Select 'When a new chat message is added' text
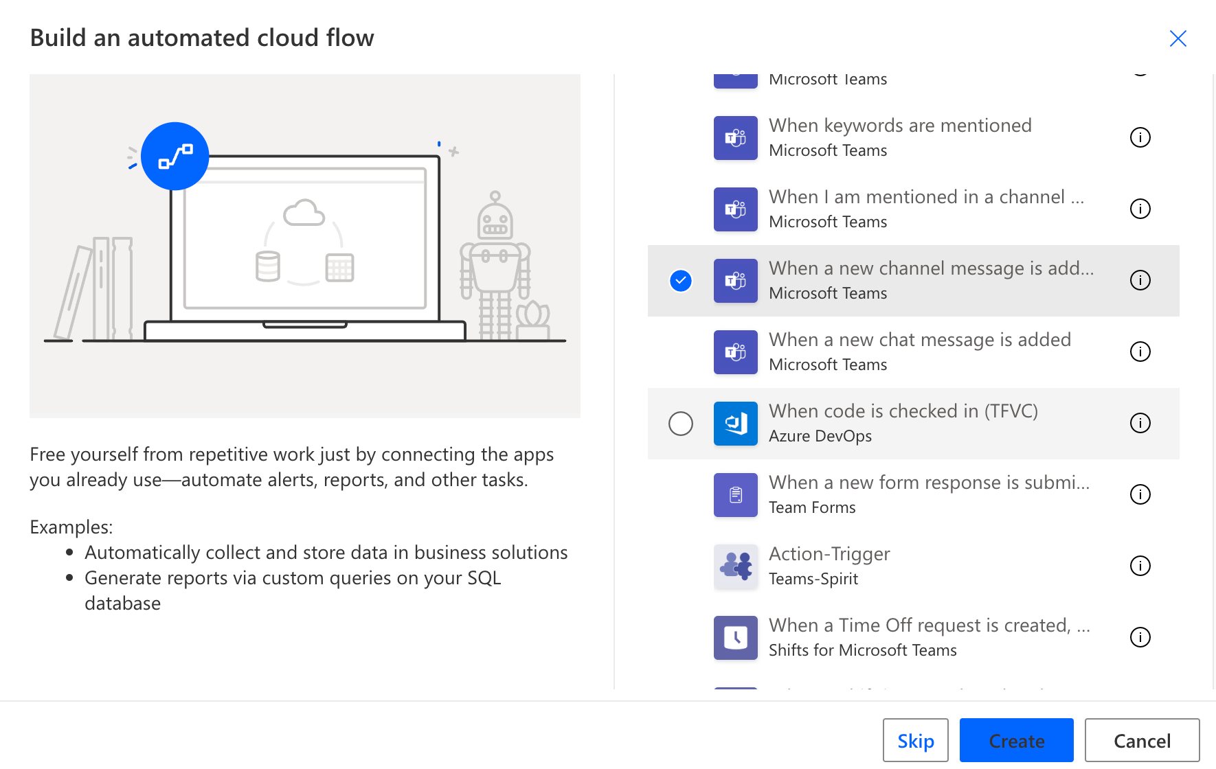The image size is (1216, 769). [920, 340]
